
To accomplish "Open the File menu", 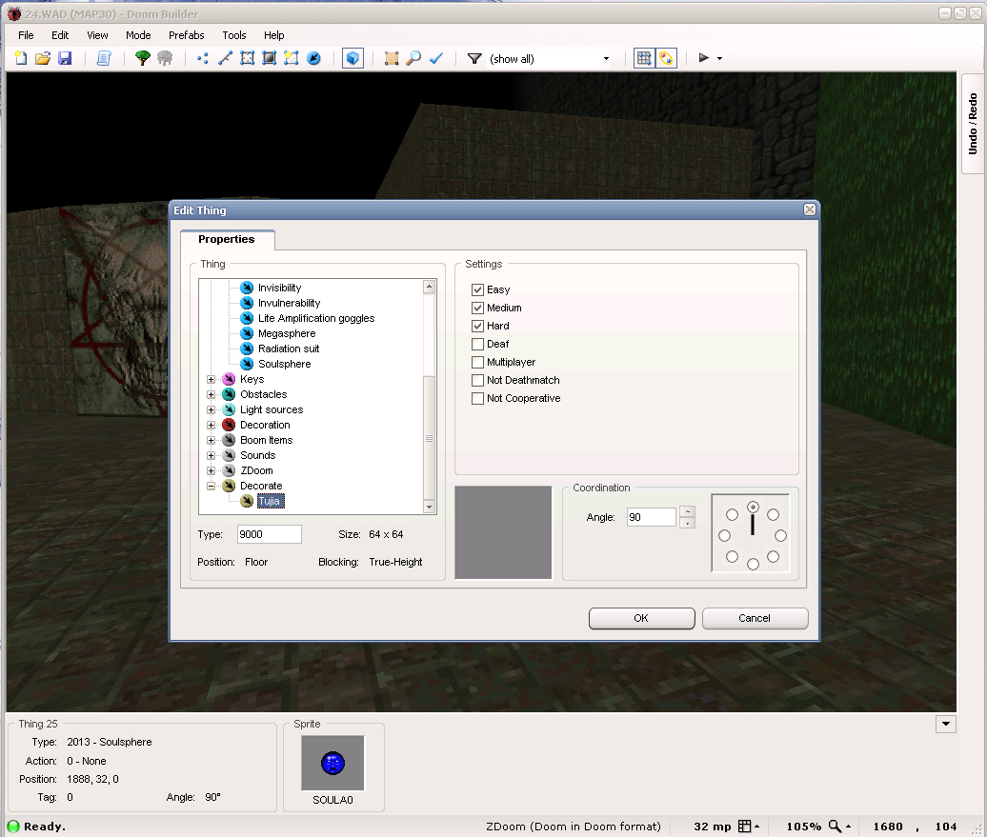I will (26, 35).
